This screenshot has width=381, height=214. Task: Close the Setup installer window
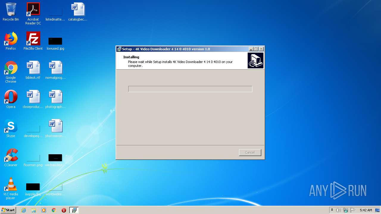pos(261,49)
